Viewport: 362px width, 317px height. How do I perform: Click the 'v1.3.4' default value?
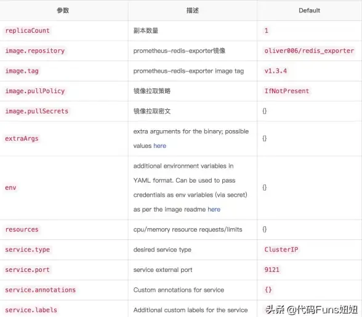[276, 71]
